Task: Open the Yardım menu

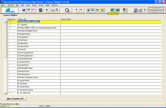Action: coord(41,5)
